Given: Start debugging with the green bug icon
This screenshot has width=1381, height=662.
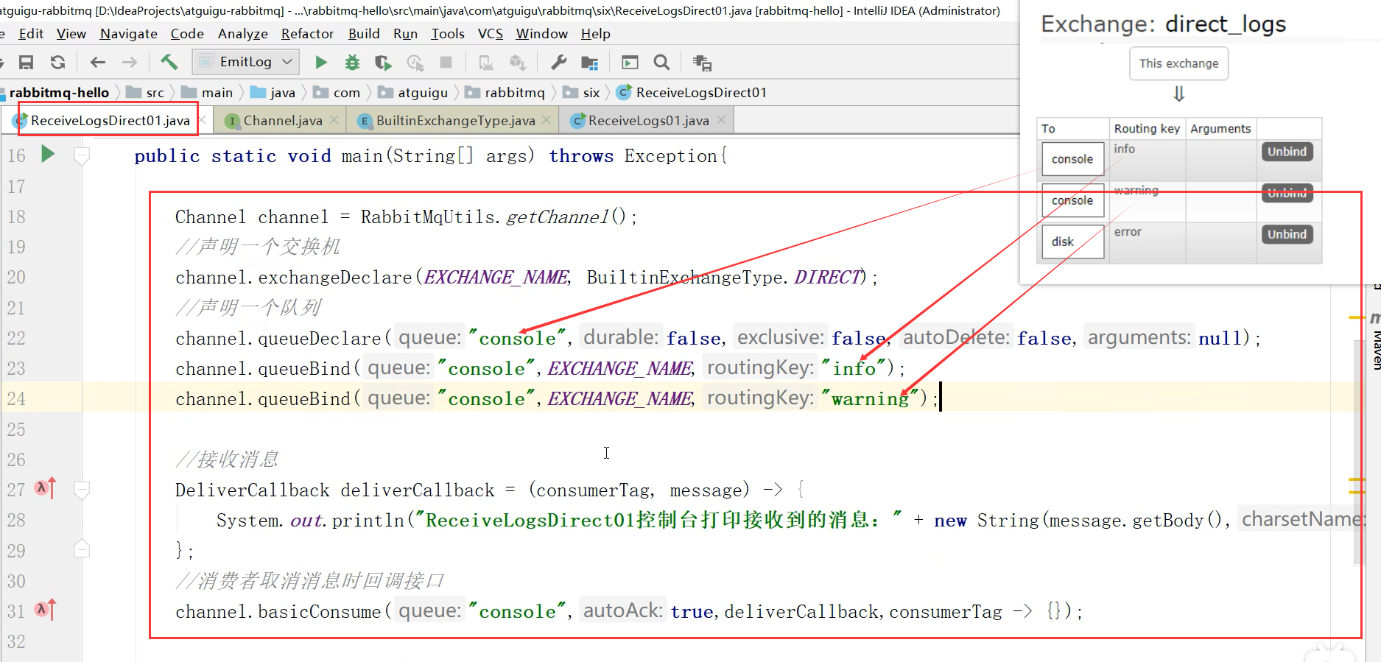Looking at the screenshot, I should pos(353,63).
